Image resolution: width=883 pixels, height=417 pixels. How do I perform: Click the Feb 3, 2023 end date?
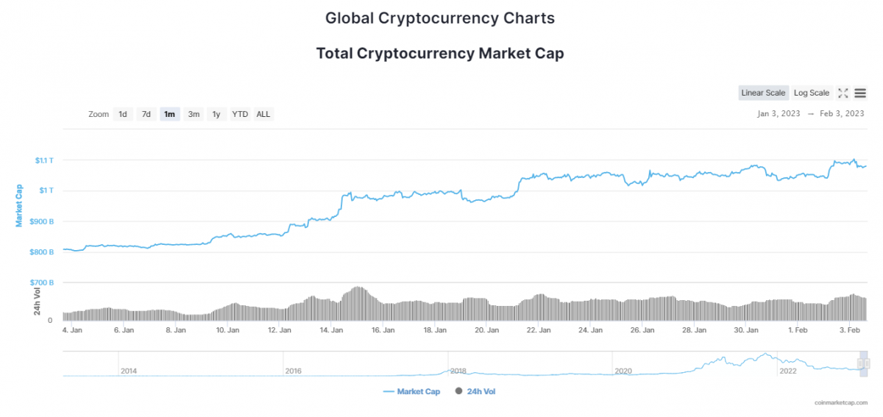842,114
